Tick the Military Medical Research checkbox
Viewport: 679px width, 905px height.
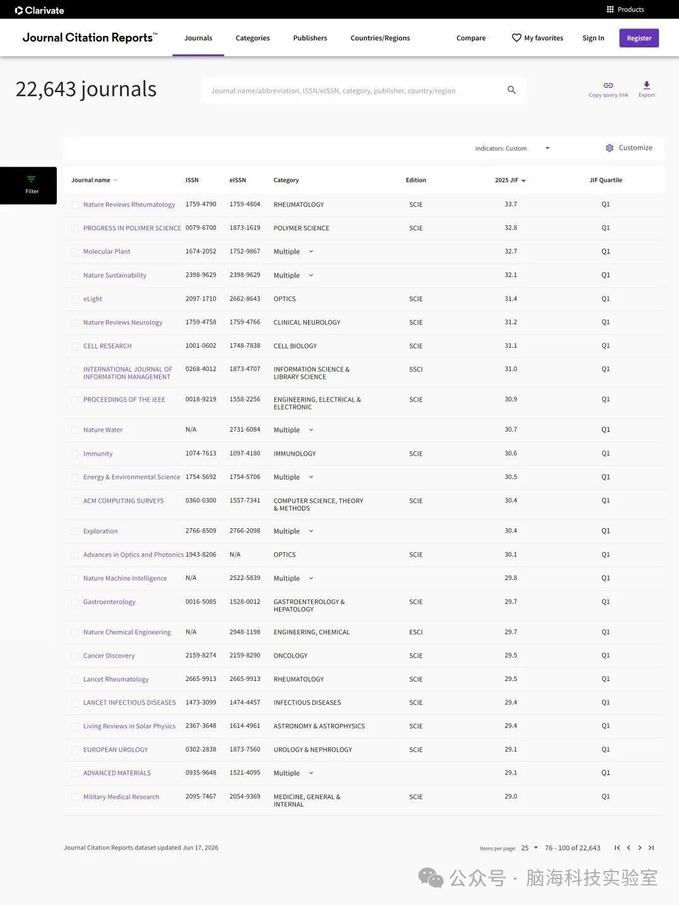point(75,797)
